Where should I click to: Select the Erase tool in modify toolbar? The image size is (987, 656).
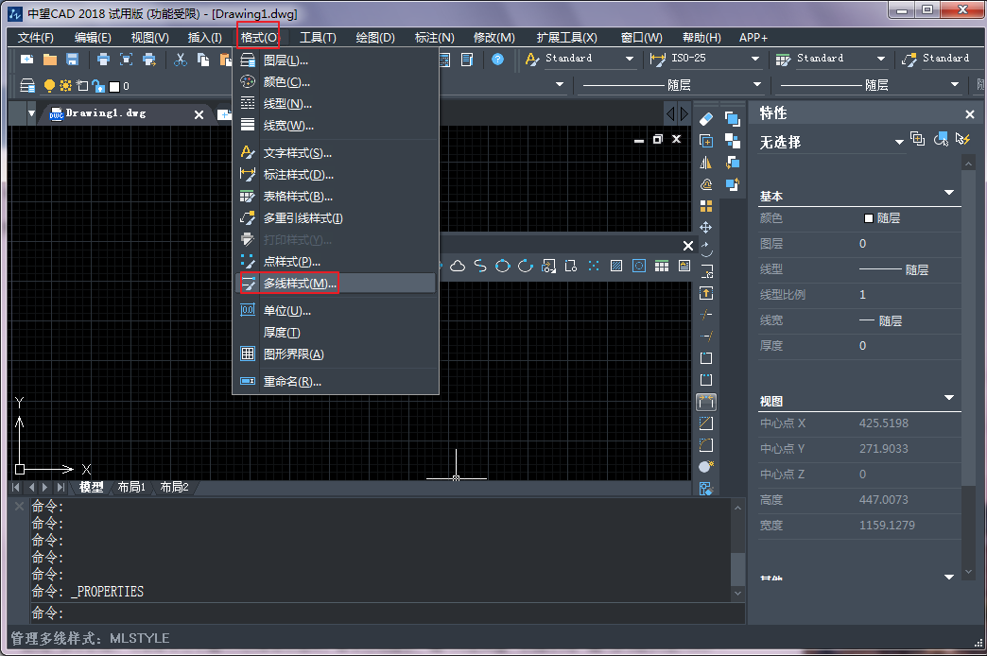pyautogui.click(x=705, y=119)
